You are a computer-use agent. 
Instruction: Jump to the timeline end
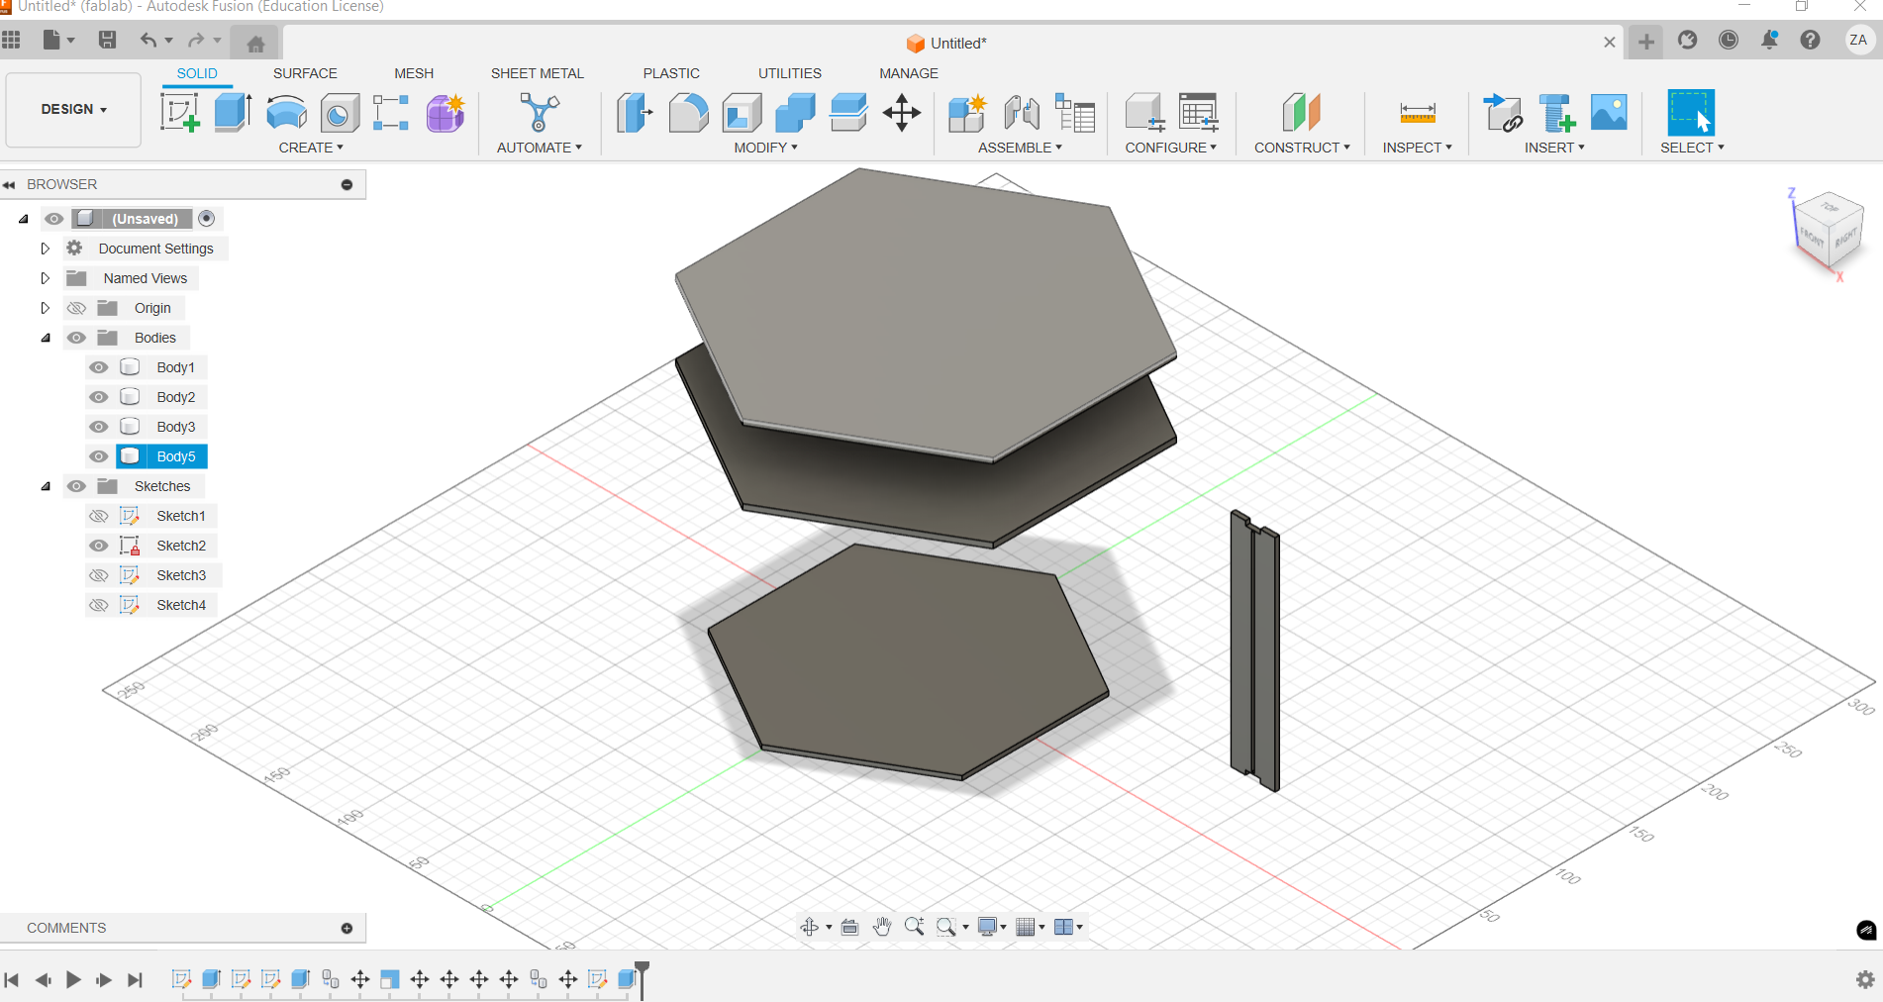pos(135,979)
